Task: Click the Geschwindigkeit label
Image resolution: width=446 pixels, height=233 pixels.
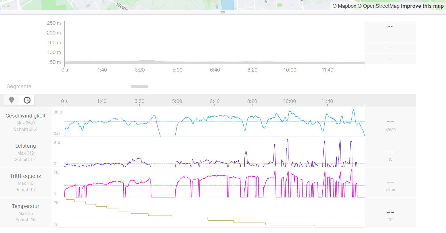Action: click(x=26, y=116)
